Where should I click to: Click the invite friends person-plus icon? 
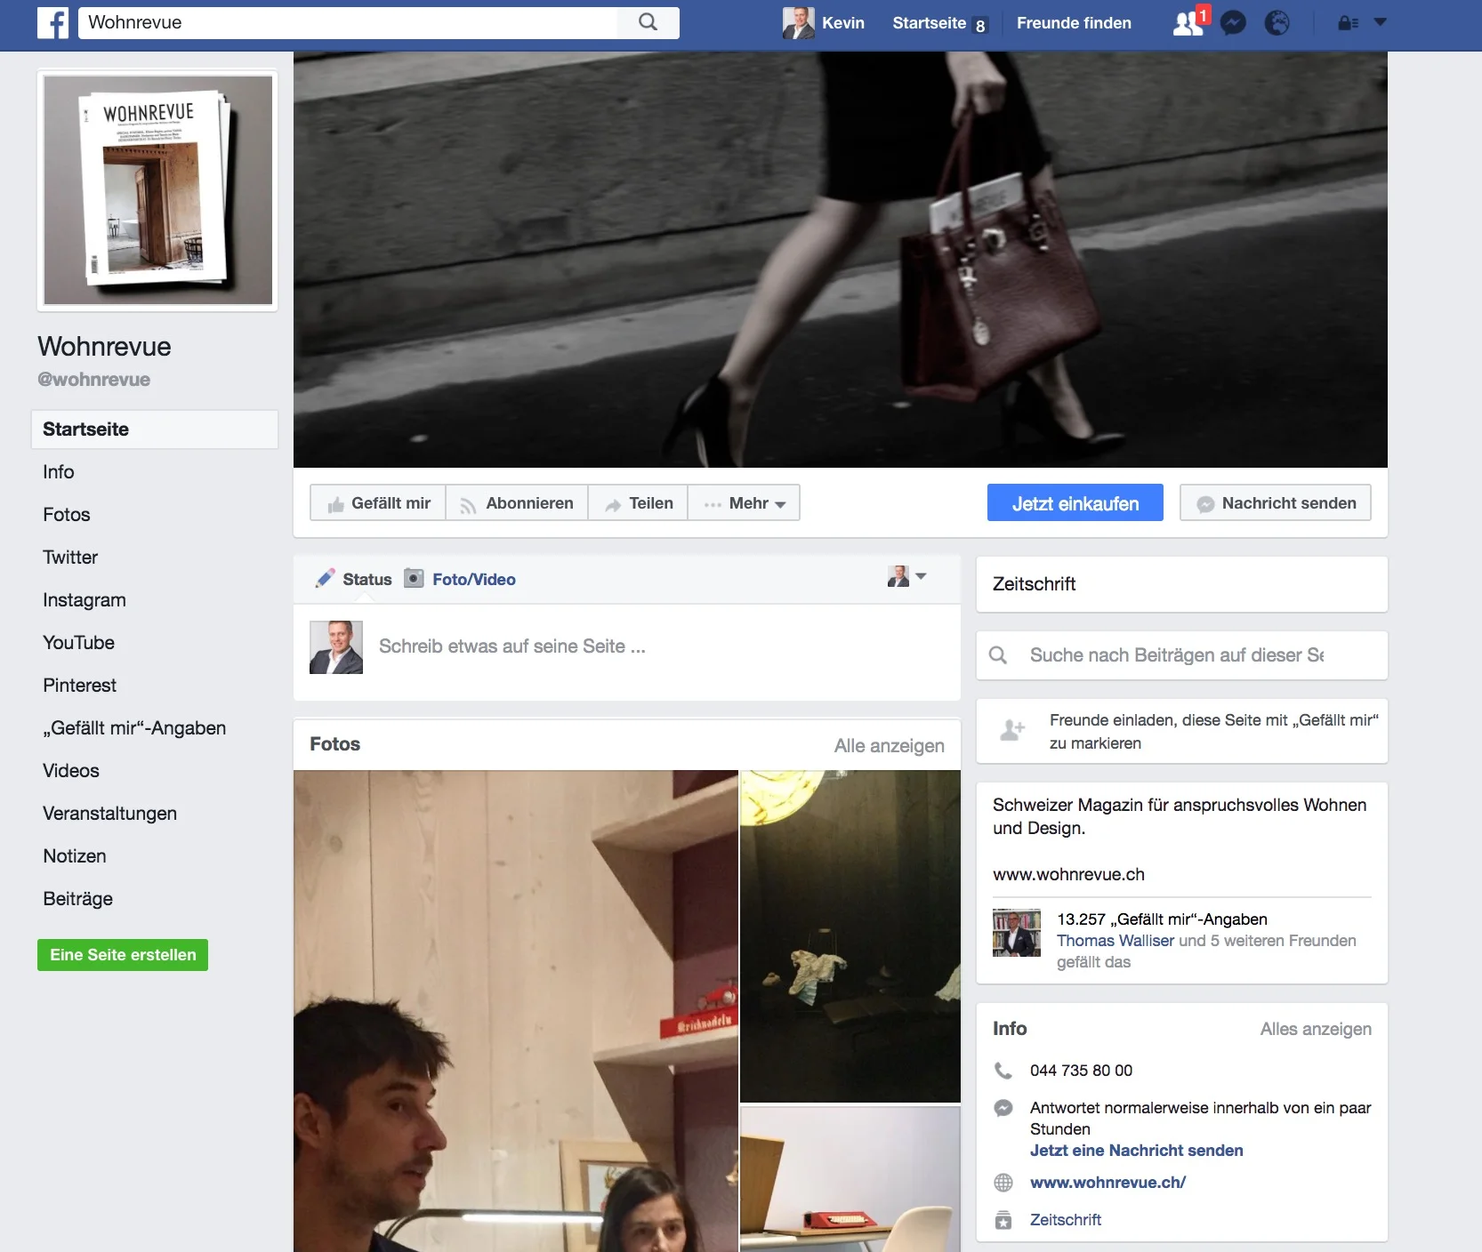pos(1012,730)
